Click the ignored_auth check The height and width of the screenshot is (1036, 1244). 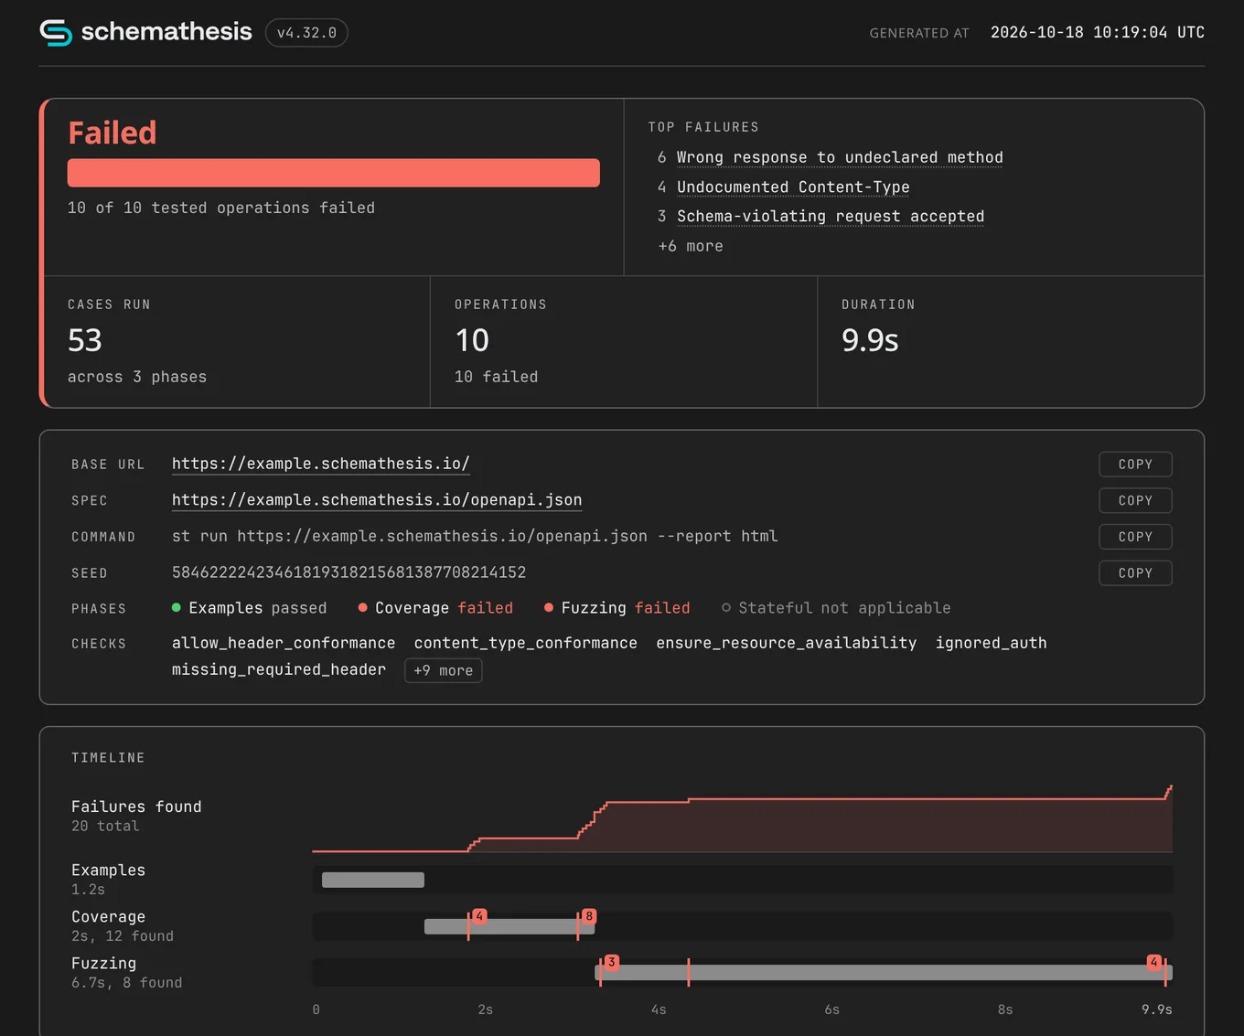pos(992,643)
